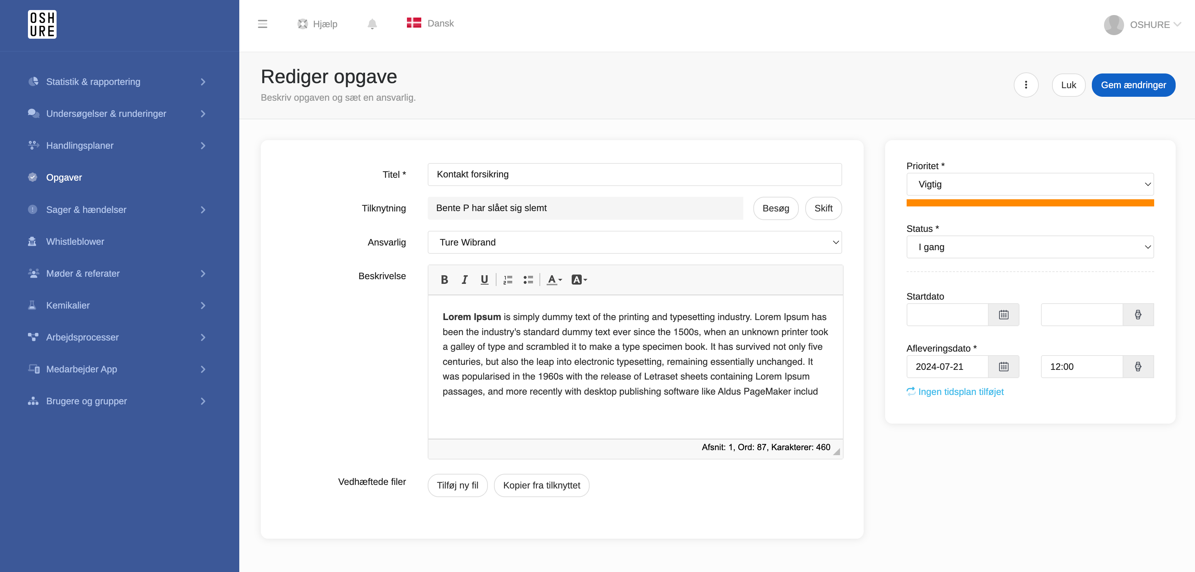Image resolution: width=1195 pixels, height=572 pixels.
Task: Toggle bold formatting in description editor
Action: click(444, 280)
